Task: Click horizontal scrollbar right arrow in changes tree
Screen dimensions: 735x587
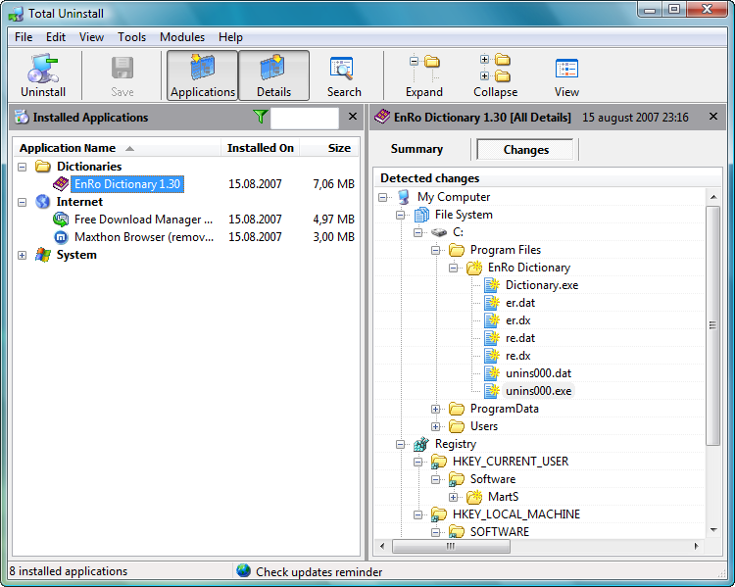Action: [x=697, y=546]
